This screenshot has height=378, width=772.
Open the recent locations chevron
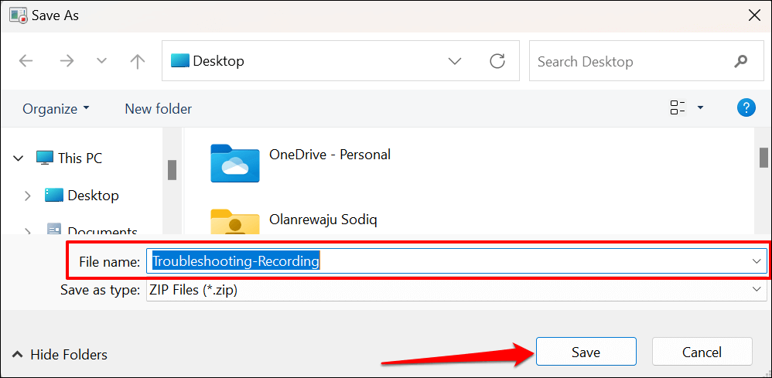101,62
